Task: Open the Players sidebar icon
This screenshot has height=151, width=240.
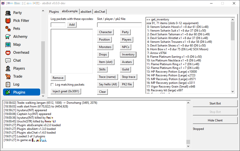Action: pos(8,68)
